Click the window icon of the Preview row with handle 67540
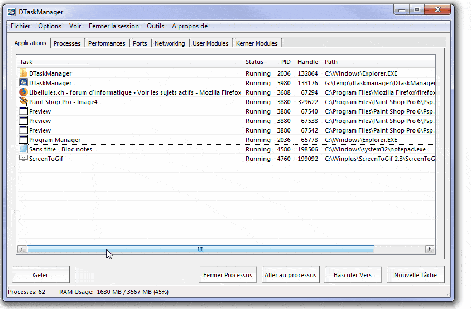Viewport: 471px width, 309px height. (x=23, y=111)
